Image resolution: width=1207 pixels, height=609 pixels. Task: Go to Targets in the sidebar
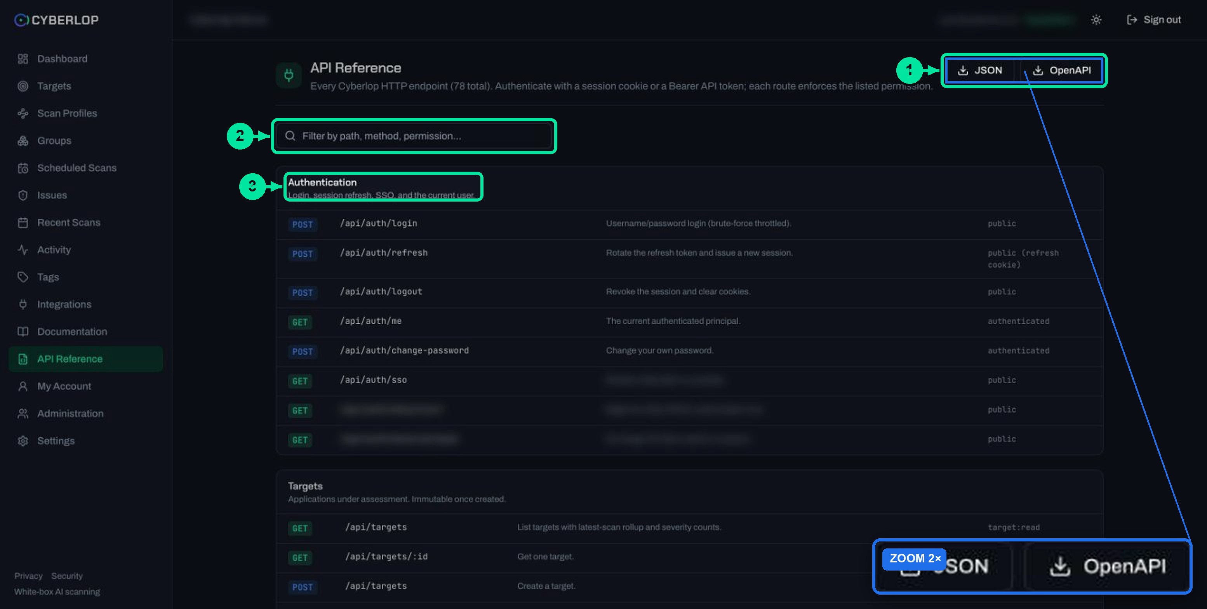[86, 86]
